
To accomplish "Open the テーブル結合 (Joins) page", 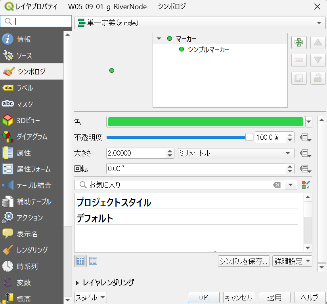I will point(32,185).
